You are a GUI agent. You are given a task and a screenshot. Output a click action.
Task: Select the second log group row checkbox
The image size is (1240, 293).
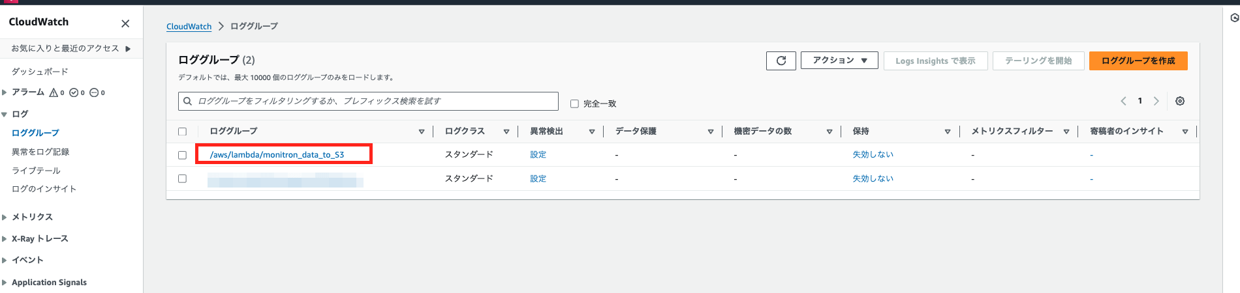(x=182, y=178)
